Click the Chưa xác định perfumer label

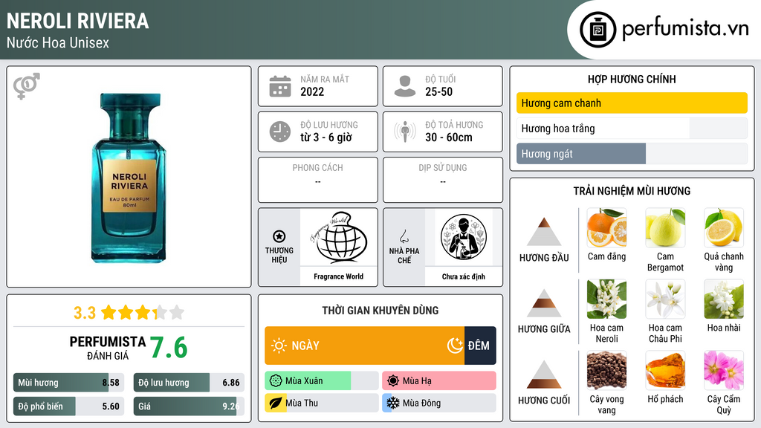pos(464,276)
